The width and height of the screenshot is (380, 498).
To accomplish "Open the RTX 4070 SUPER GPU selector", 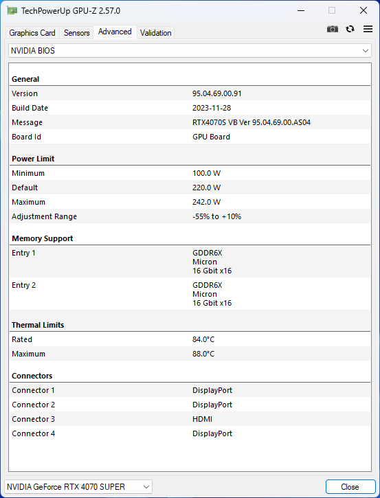I will pos(78,486).
